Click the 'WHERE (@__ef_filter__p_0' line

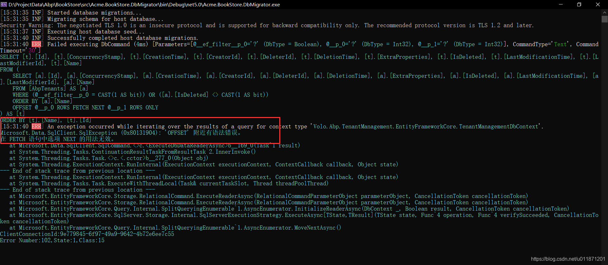140,95
